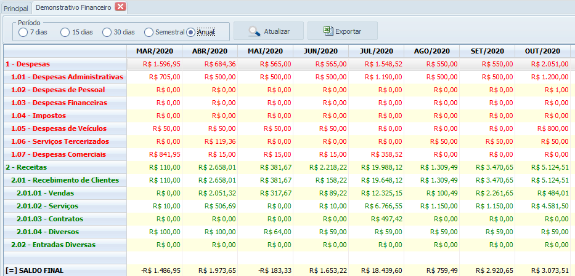The width and height of the screenshot is (575, 276).
Task: Click the MAI/2020 column header
Action: (265, 51)
